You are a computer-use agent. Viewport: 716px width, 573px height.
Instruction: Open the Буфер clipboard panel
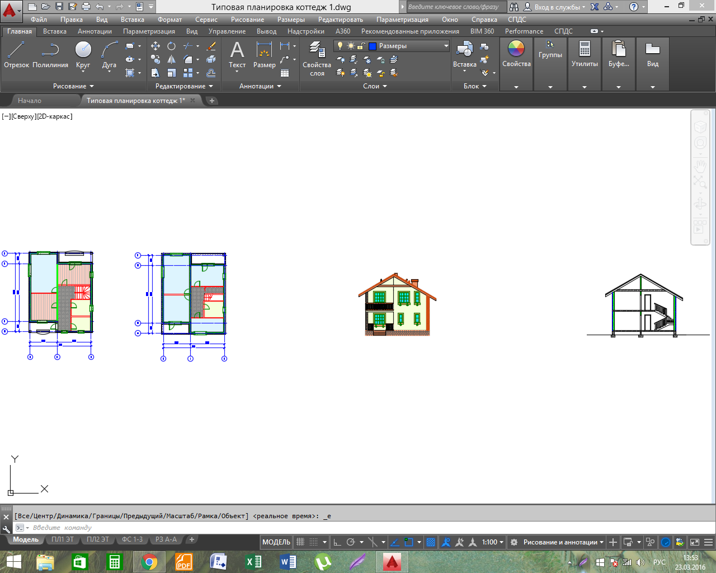[619, 54]
